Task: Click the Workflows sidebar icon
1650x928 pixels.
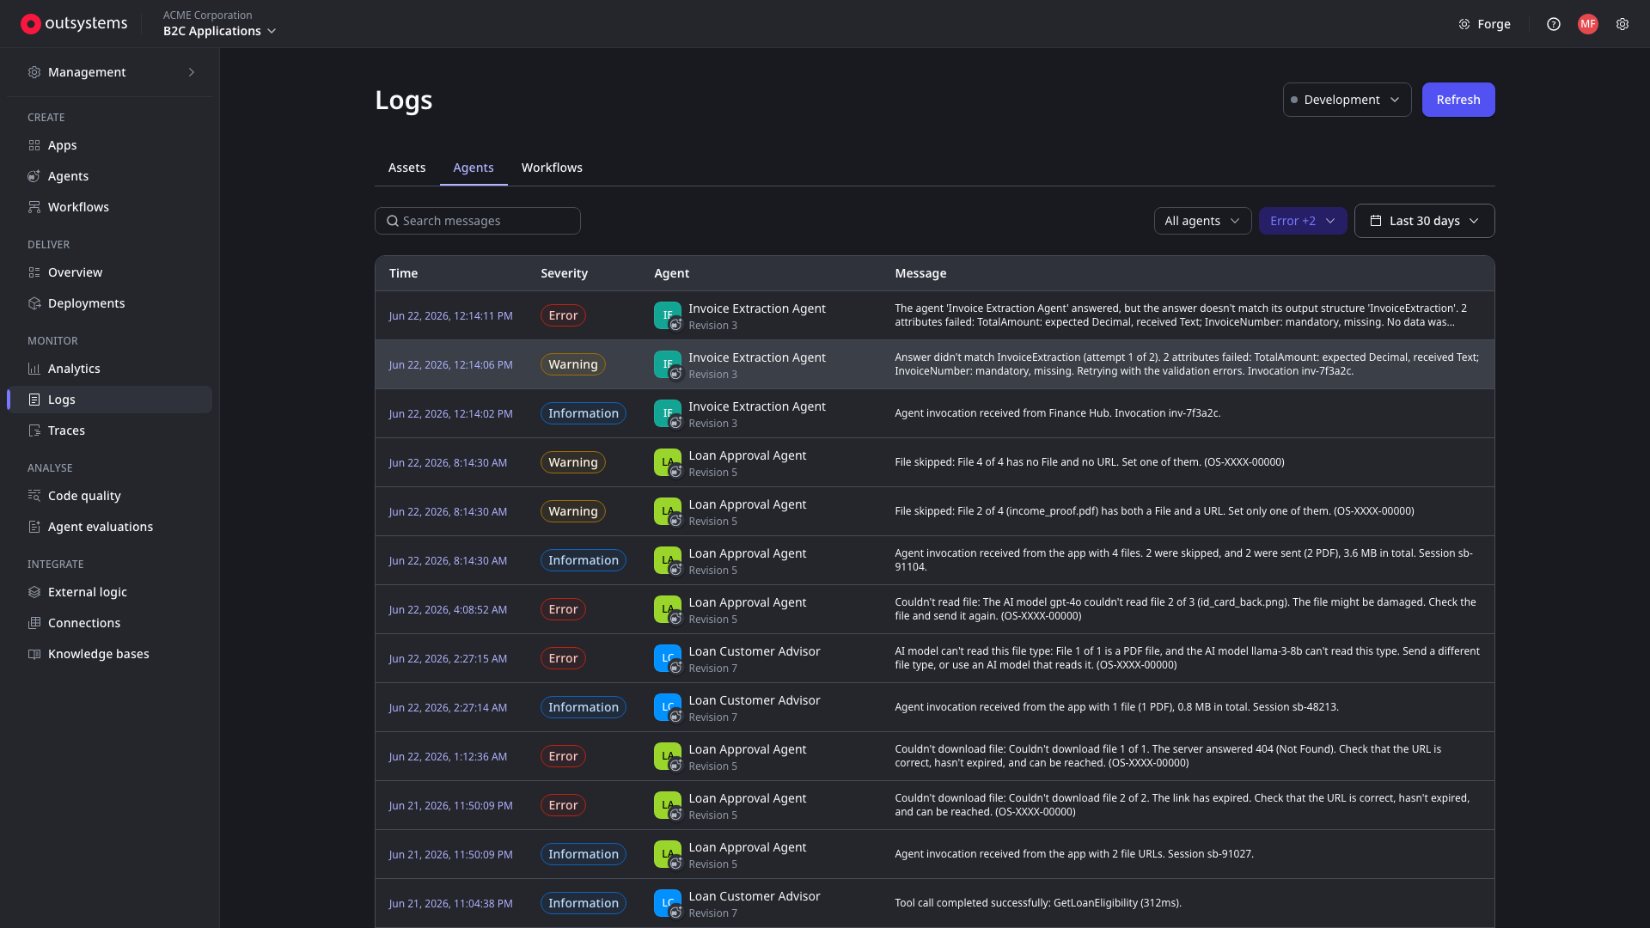Action: 34,207
